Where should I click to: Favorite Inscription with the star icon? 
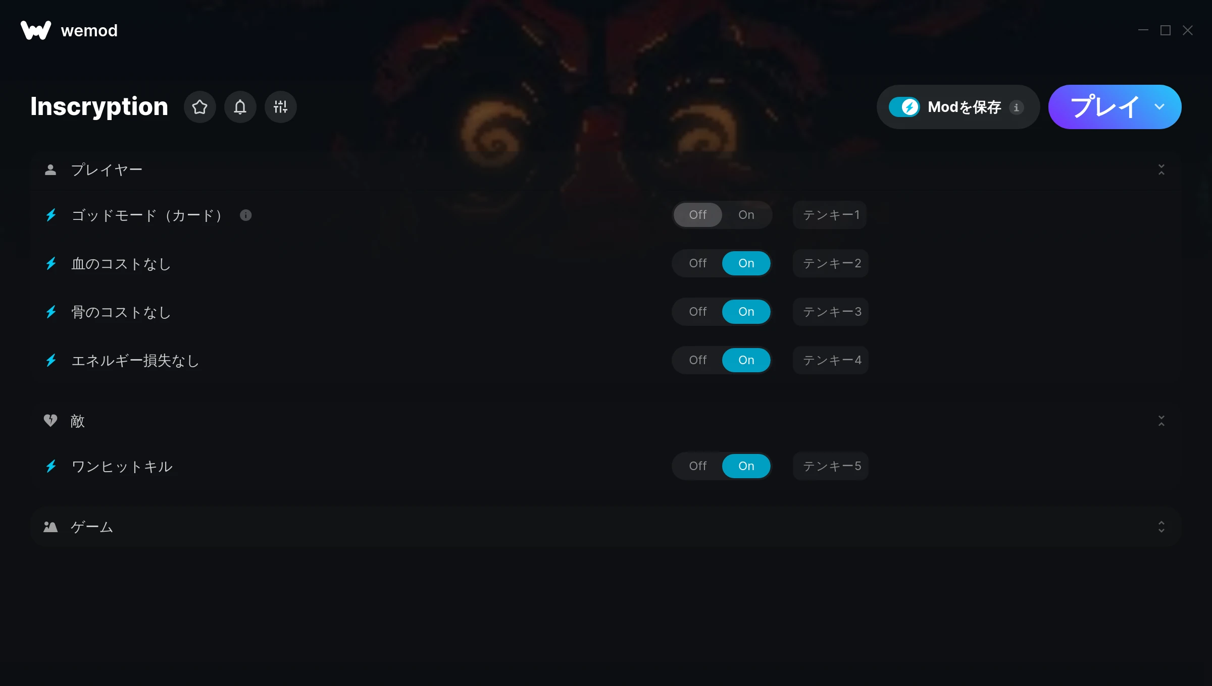pos(199,107)
